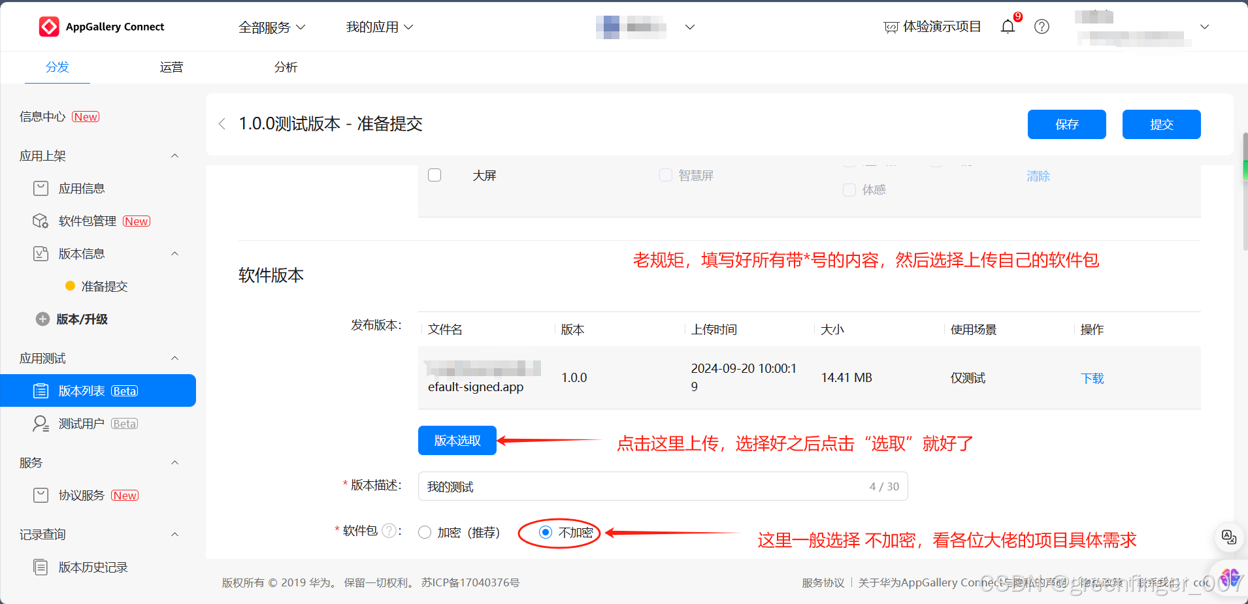The height and width of the screenshot is (604, 1248).
Task: Click the 体验演示项目 presentation icon
Action: pyautogui.click(x=891, y=27)
